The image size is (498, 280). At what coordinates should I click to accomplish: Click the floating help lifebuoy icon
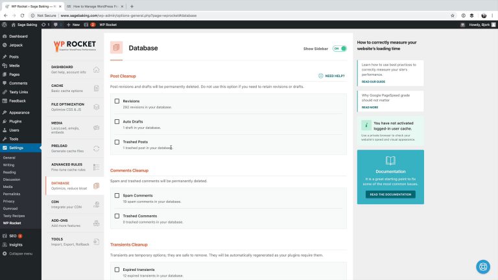tap(483, 266)
